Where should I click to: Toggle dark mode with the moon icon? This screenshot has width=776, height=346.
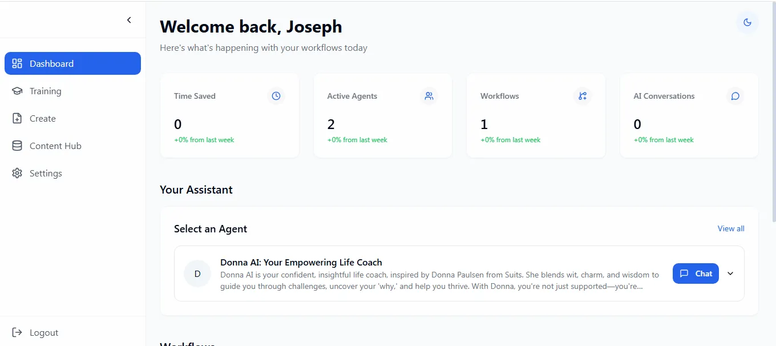pos(747,23)
